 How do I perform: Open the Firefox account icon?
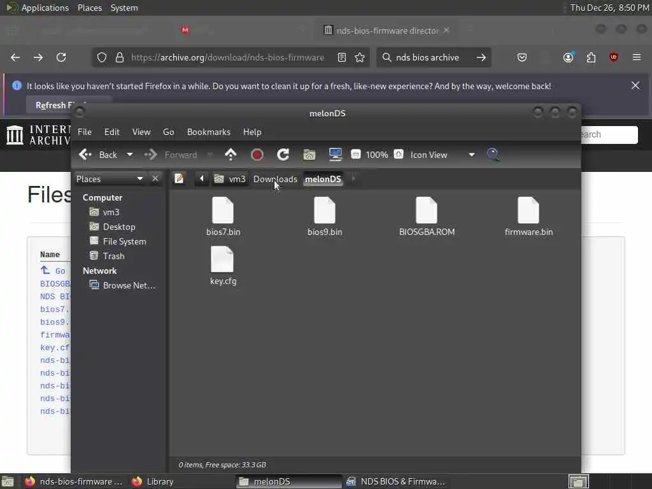[x=568, y=57]
